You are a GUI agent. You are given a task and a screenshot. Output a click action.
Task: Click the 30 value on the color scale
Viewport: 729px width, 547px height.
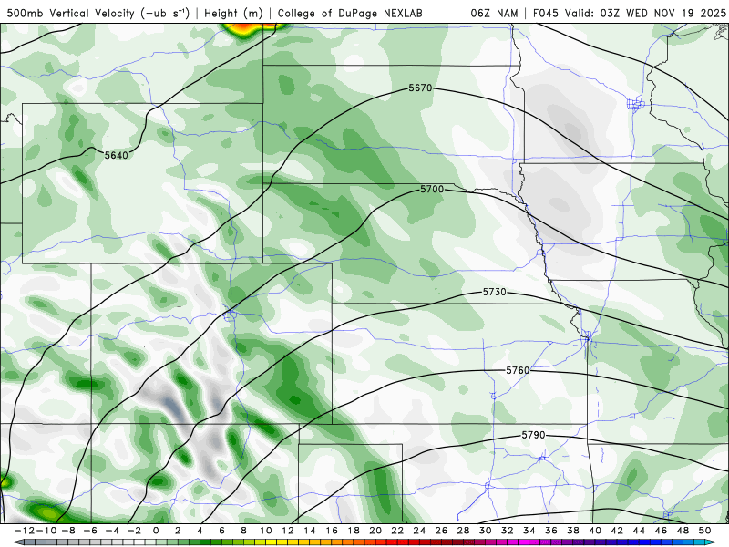(486, 531)
